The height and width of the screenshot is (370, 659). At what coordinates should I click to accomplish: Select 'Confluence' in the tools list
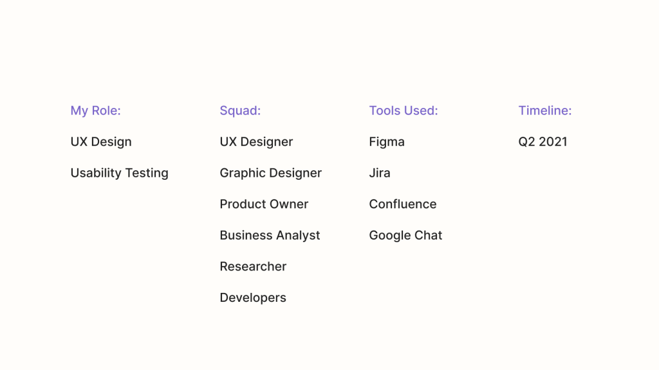tap(403, 204)
